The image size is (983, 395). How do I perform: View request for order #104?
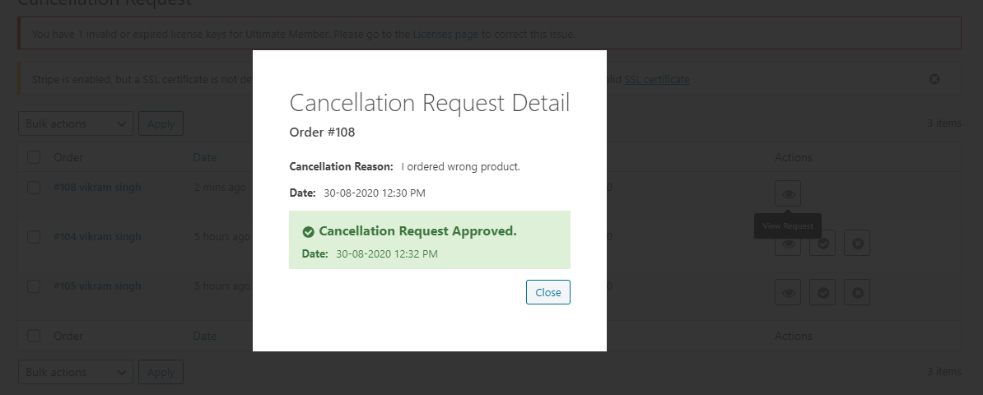coord(788,244)
